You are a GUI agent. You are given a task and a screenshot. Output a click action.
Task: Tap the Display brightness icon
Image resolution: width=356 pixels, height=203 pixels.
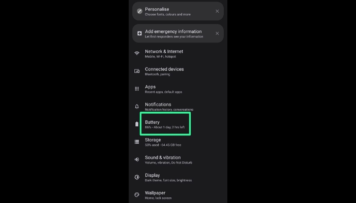pyautogui.click(x=137, y=177)
